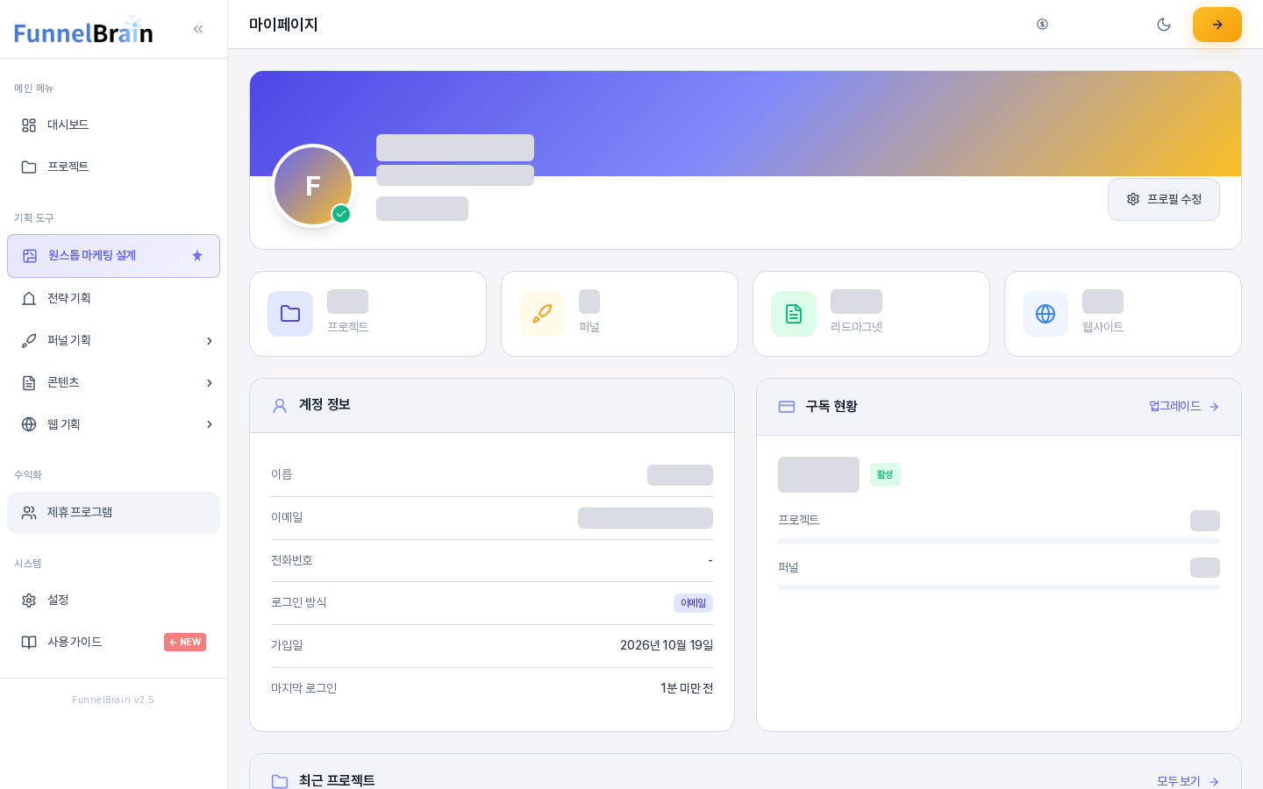Viewport: 1263px width, 789px height.
Task: Select 원스톱 마케팅 설계 menu item
Action: 113,256
